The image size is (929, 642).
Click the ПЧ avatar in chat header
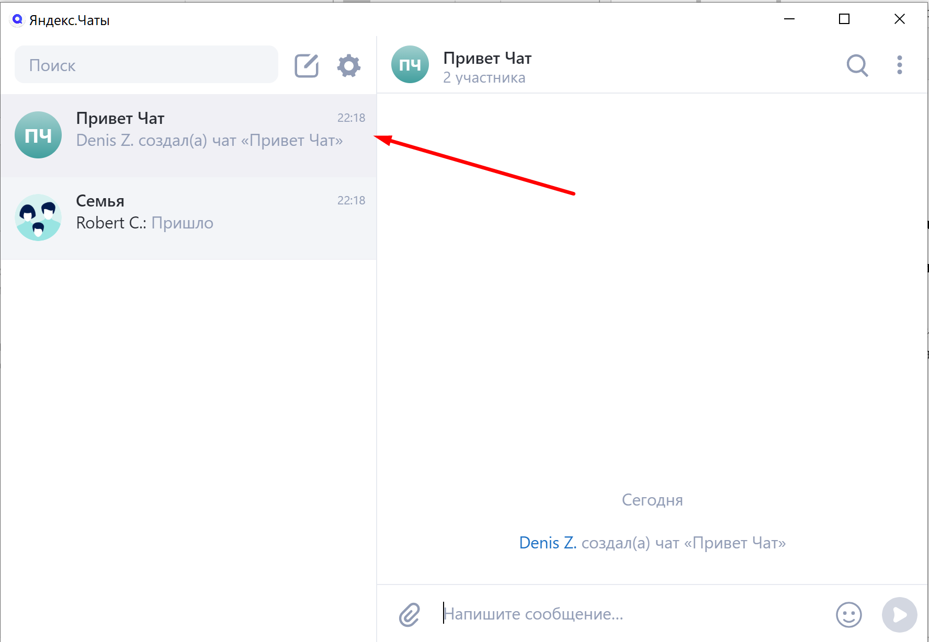click(x=410, y=65)
